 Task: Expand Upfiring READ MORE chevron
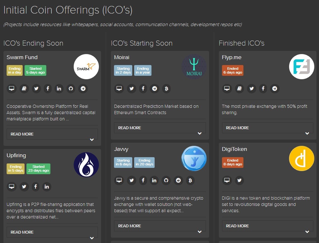click(92, 238)
